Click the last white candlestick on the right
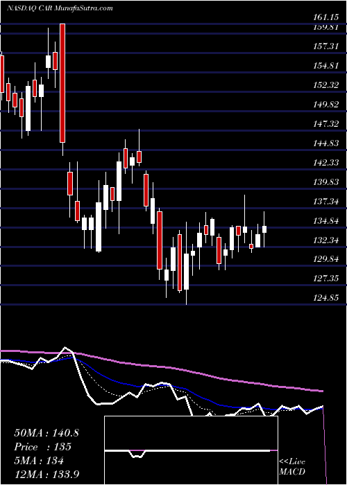 pyautogui.click(x=264, y=229)
